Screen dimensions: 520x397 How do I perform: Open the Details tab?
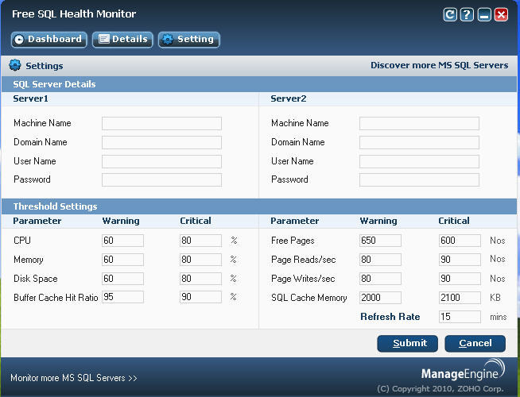click(122, 40)
